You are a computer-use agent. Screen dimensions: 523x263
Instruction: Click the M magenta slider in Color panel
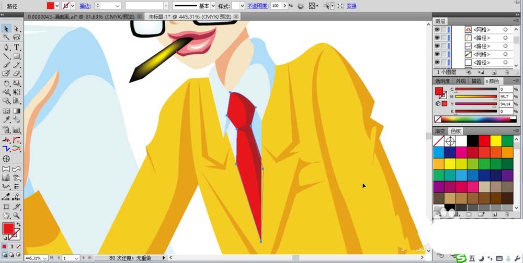(476, 97)
